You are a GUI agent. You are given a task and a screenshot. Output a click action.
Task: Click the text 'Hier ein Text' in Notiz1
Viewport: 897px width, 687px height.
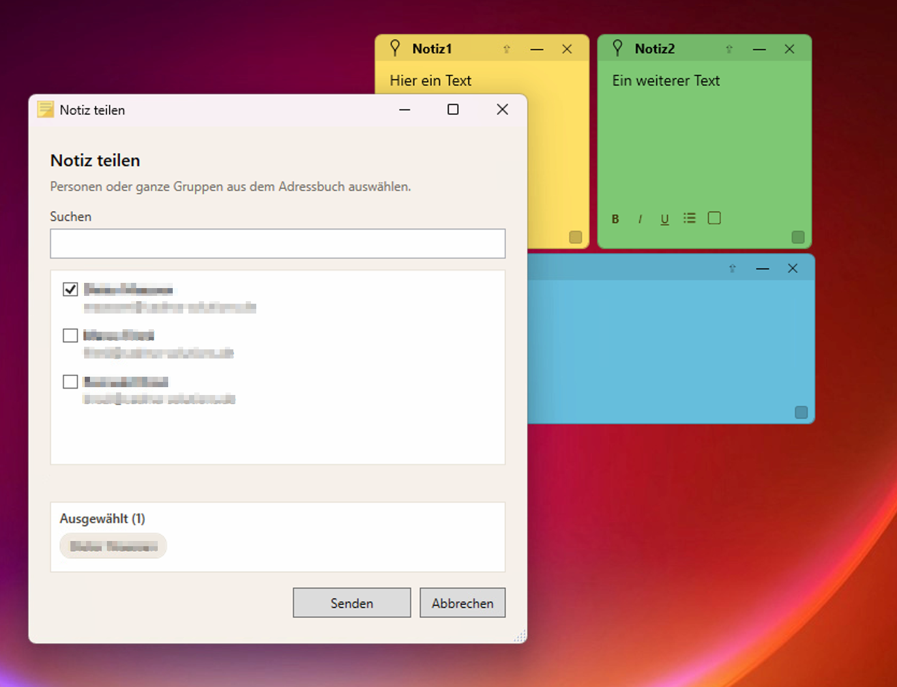point(430,81)
